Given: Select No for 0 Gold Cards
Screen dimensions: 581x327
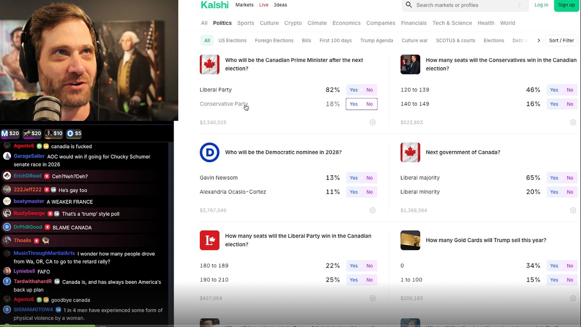Looking at the screenshot, I should pyautogui.click(x=570, y=266).
